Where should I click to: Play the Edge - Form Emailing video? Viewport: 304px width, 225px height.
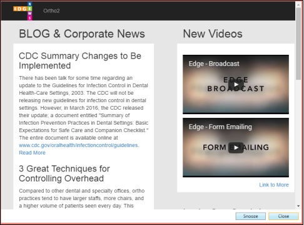[x=236, y=148]
